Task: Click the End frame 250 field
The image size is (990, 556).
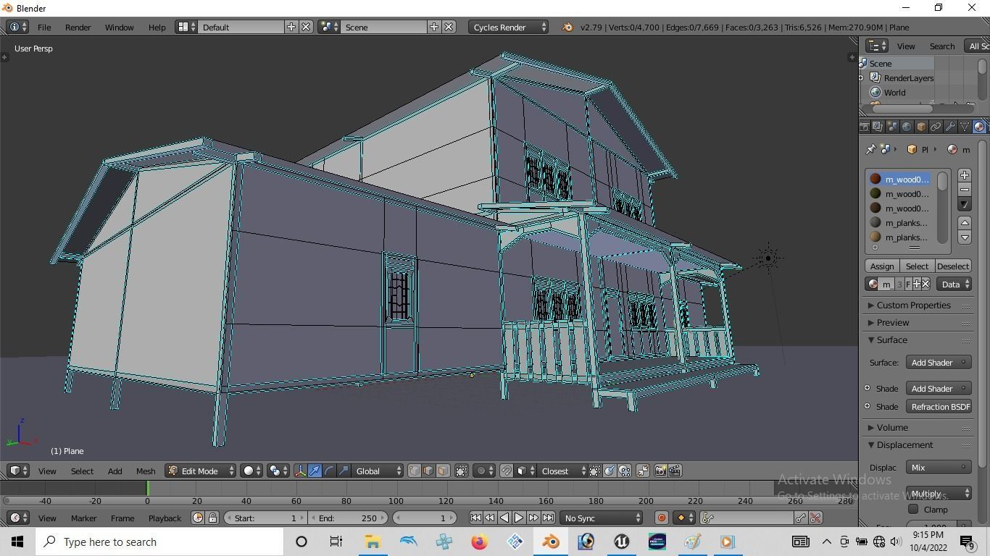Action: 348,518
